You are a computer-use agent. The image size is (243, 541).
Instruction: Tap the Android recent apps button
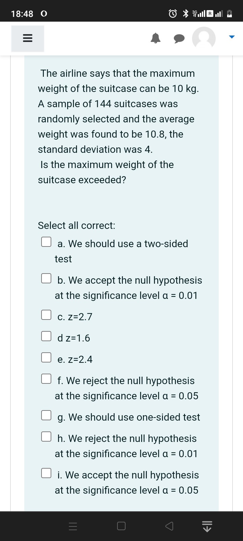73,526
